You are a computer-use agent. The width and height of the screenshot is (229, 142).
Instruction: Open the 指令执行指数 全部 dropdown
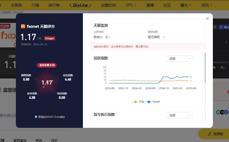179,115
